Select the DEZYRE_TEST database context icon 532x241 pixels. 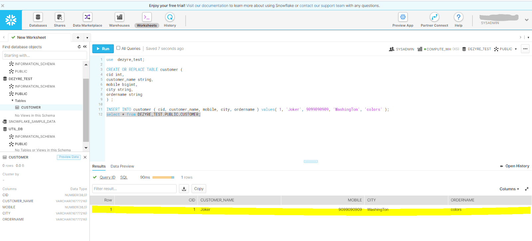(x=464, y=49)
